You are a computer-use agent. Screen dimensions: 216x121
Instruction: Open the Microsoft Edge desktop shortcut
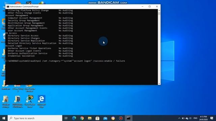(x=42, y=101)
